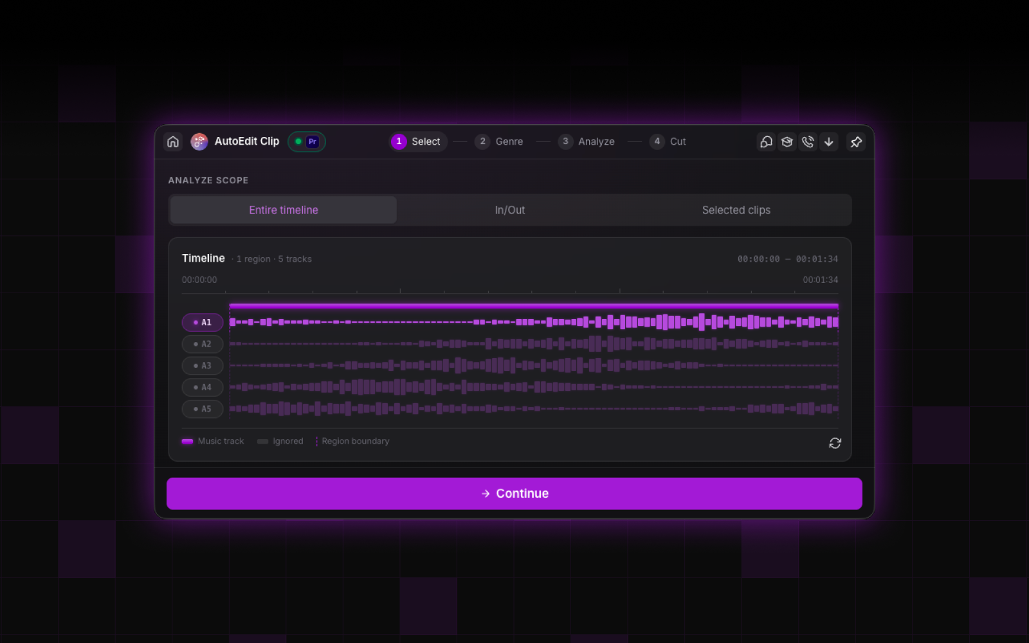Click the AutoEdit Clip title text
Image resolution: width=1029 pixels, height=643 pixels.
(x=247, y=141)
